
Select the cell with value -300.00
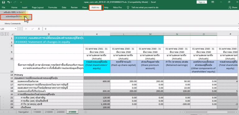pyautogui.click(x=177, y=104)
